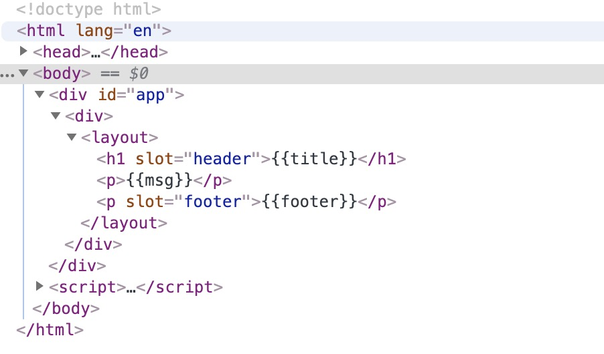
Task: Select the closing </html> tag
Action: [x=50, y=330]
